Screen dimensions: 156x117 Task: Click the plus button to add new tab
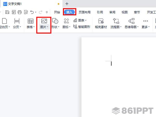67,4
